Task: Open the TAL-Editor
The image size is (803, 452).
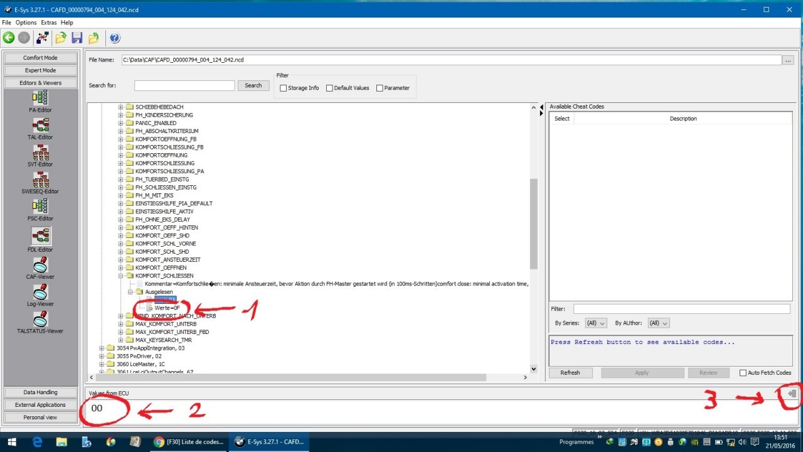Action: (41, 129)
